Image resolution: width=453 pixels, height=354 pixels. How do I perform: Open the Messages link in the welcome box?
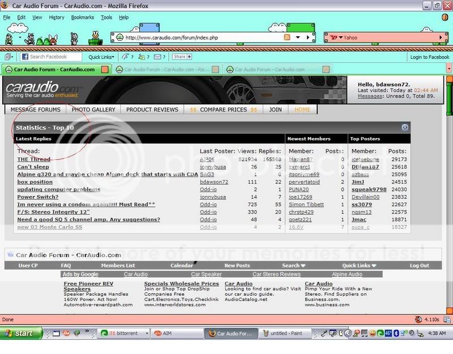(x=370, y=96)
